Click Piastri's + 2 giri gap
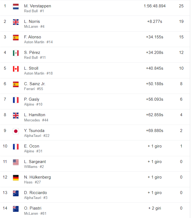The height and width of the screenshot is (218, 191). pyautogui.click(x=155, y=208)
